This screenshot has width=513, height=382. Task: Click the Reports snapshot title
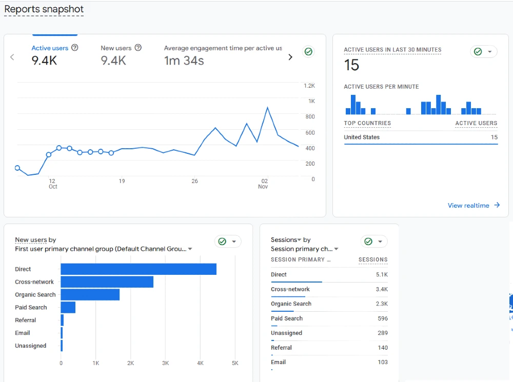pyautogui.click(x=44, y=9)
